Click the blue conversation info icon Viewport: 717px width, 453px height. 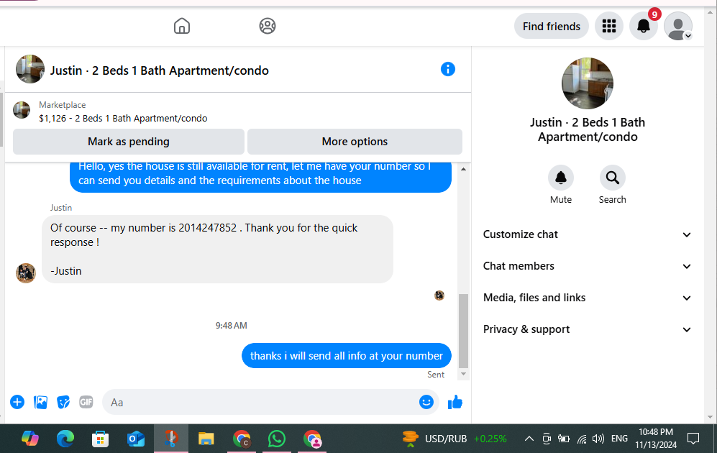[x=447, y=70]
